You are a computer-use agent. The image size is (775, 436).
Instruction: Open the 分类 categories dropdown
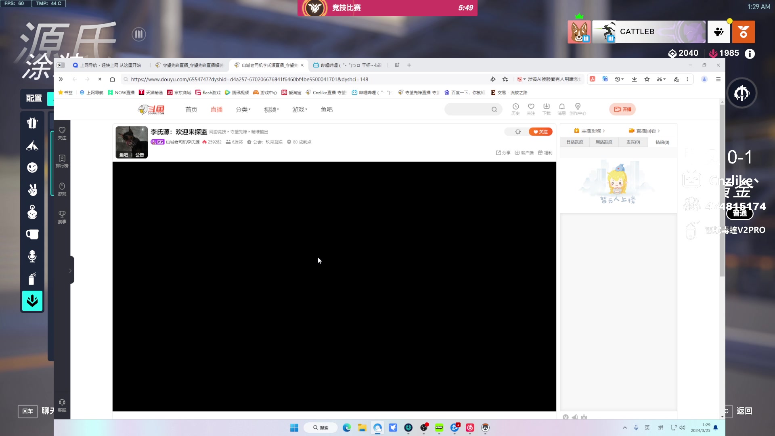[x=242, y=109]
